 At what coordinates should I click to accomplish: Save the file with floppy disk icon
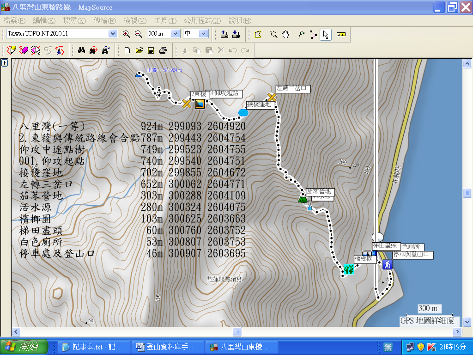151,50
